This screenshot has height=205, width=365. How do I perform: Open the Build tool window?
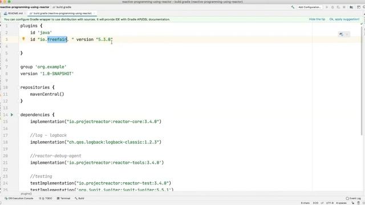[x=79, y=199]
